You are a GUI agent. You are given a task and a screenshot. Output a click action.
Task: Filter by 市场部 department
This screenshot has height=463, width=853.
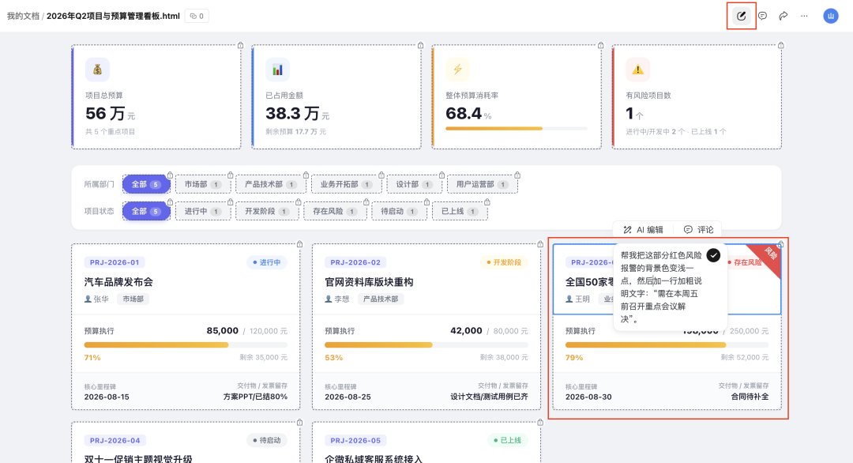point(202,184)
